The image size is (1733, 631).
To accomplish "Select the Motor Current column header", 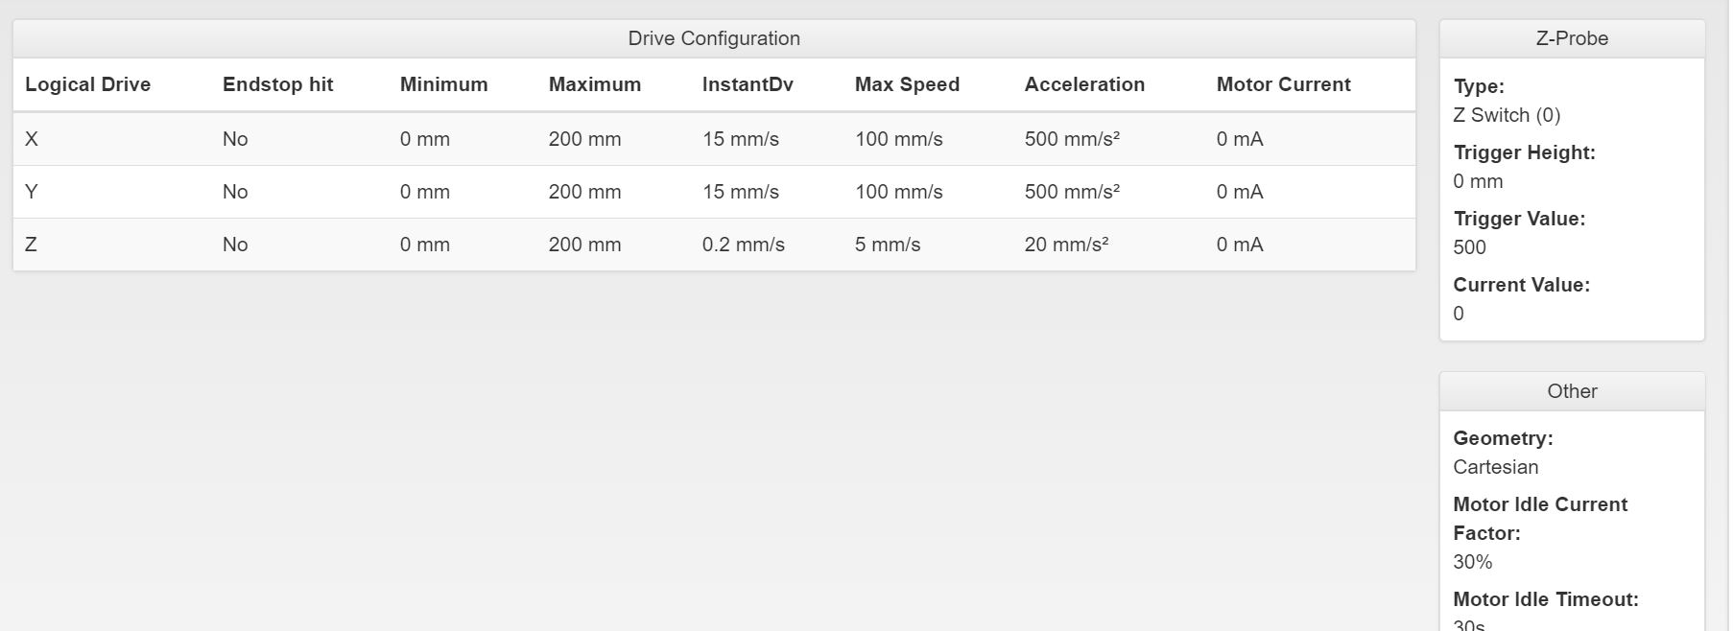I will [x=1283, y=84].
